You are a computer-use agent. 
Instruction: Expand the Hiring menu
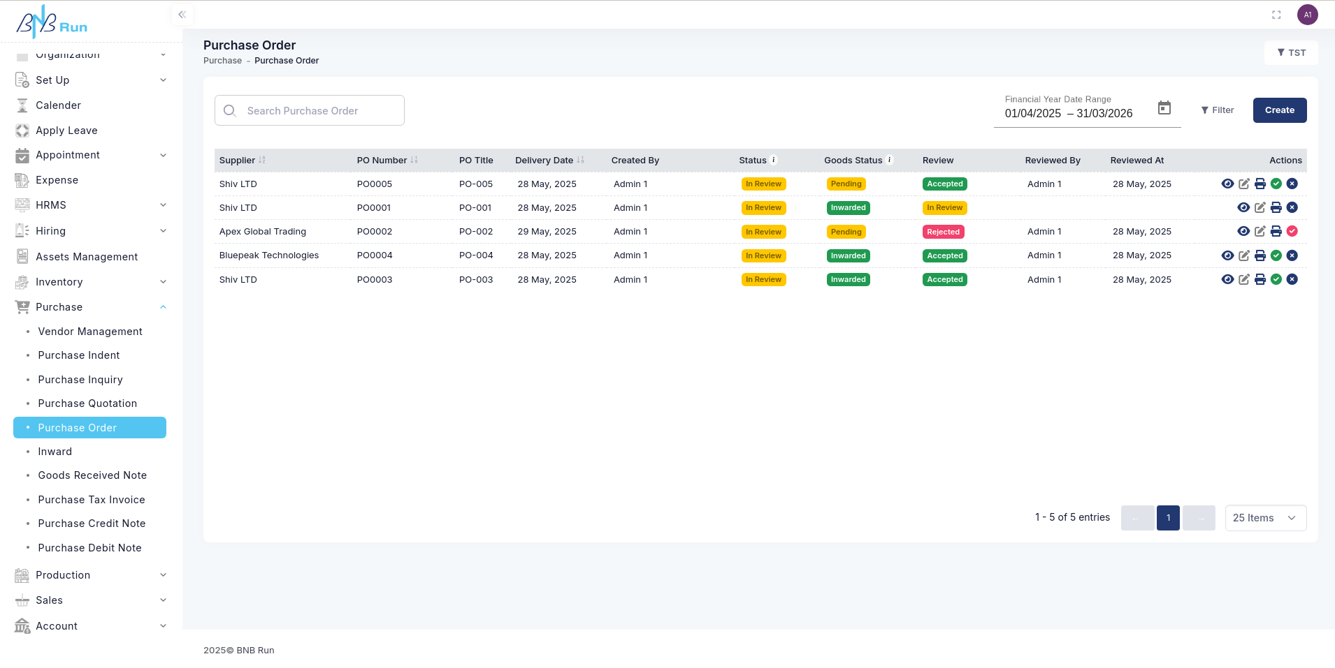pyautogui.click(x=91, y=231)
